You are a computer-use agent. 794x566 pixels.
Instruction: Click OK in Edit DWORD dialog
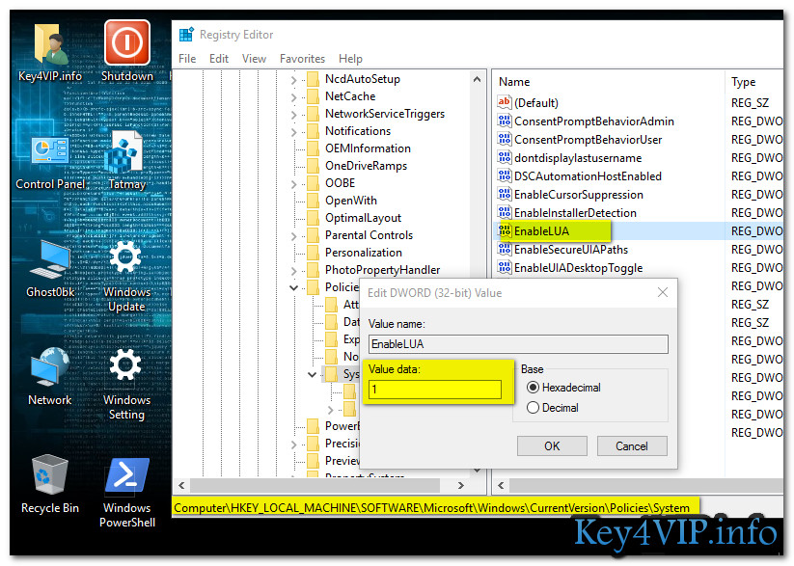(552, 446)
